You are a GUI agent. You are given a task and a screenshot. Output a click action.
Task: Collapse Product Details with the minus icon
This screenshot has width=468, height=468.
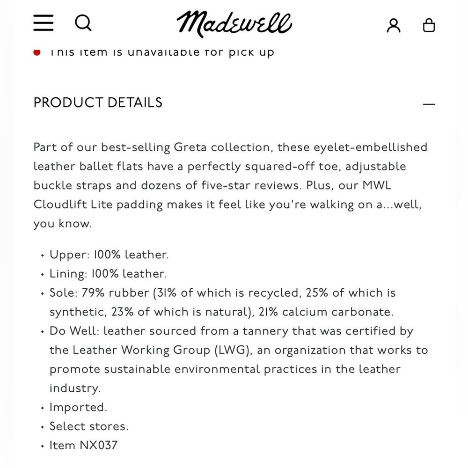point(429,104)
